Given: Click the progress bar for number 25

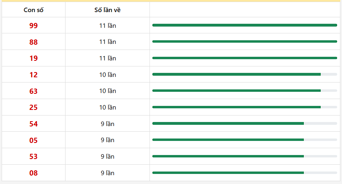Looking at the screenshot, I should (245, 107).
